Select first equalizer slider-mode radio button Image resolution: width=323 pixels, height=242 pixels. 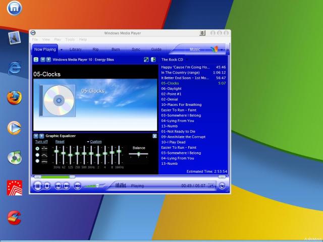[x=37, y=148]
